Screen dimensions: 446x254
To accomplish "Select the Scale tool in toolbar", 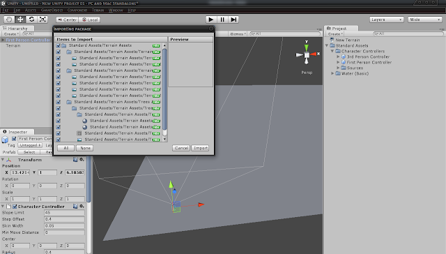I will pyautogui.click(x=43, y=20).
